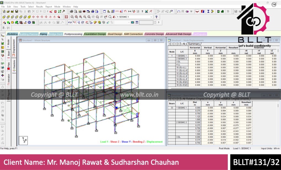Open the Help menu
The image size is (281, 170).
pos(76,7)
